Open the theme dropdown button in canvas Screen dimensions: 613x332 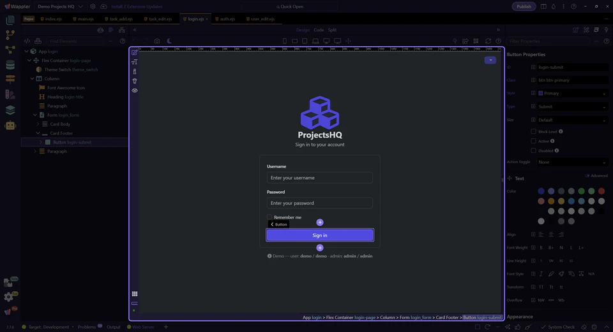point(490,60)
